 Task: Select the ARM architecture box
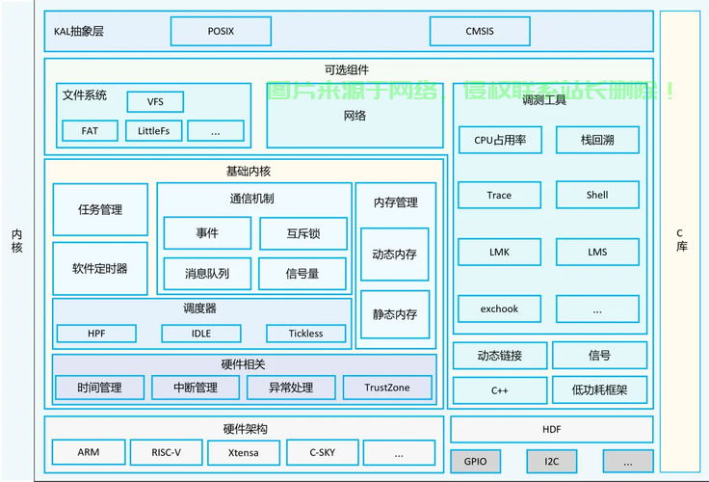point(89,452)
